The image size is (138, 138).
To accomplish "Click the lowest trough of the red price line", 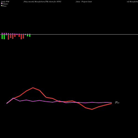I will click(92, 109).
